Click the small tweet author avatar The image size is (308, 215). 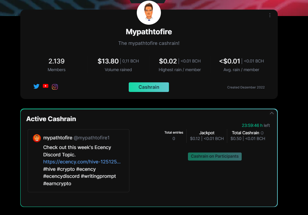37,138
